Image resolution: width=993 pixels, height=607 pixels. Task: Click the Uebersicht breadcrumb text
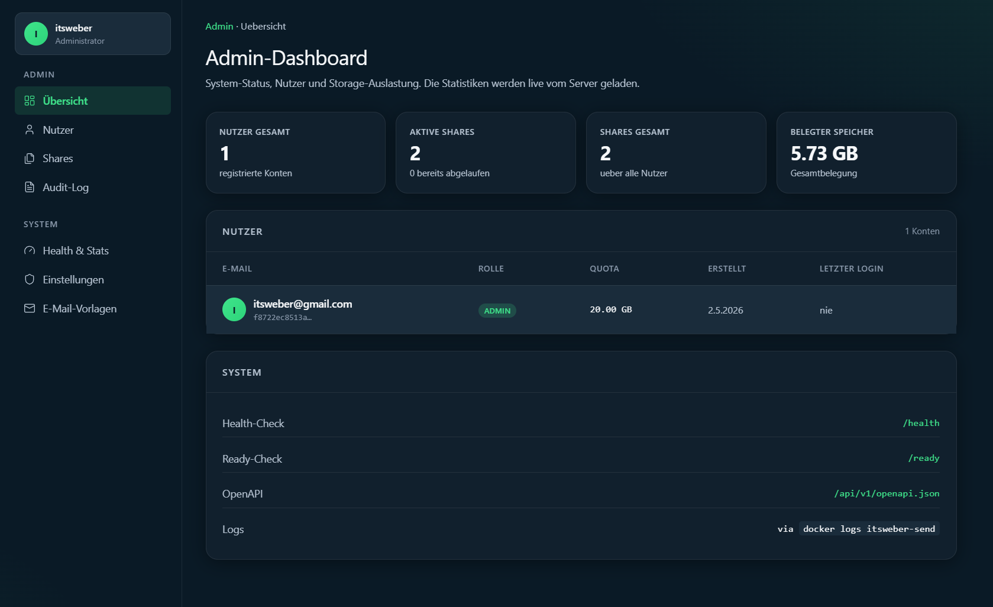[263, 26]
